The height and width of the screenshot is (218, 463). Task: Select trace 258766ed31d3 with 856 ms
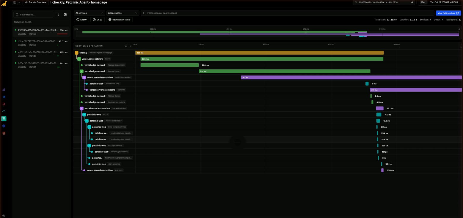41,32
